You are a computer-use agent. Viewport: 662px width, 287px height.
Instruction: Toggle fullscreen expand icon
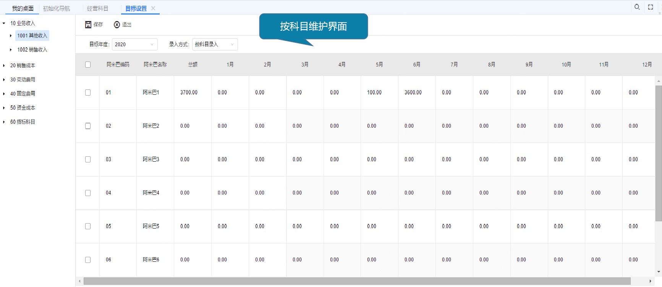coord(651,7)
